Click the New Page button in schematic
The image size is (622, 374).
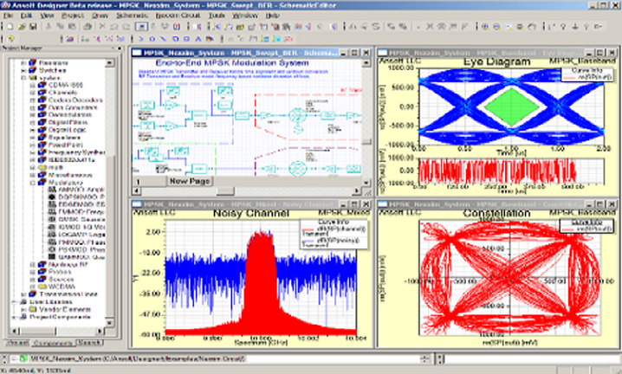pyautogui.click(x=190, y=181)
